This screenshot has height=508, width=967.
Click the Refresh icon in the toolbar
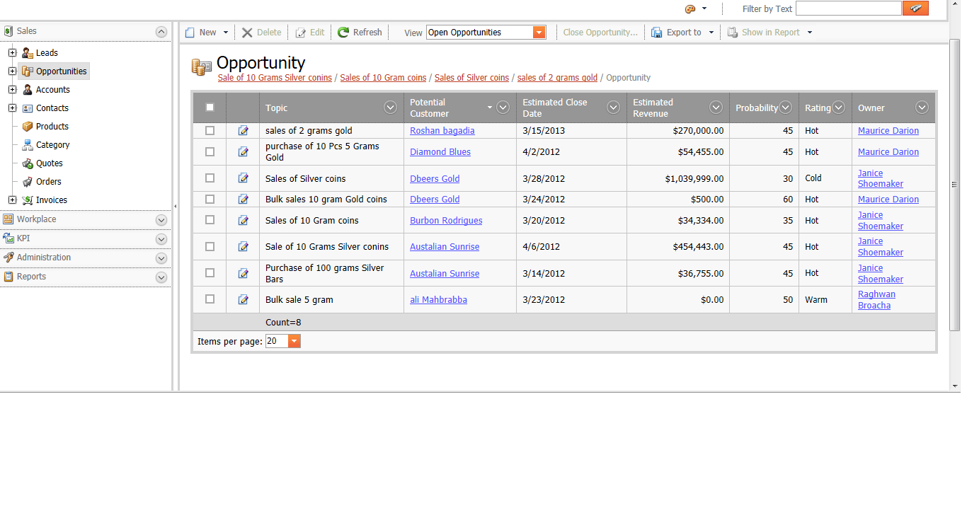343,33
